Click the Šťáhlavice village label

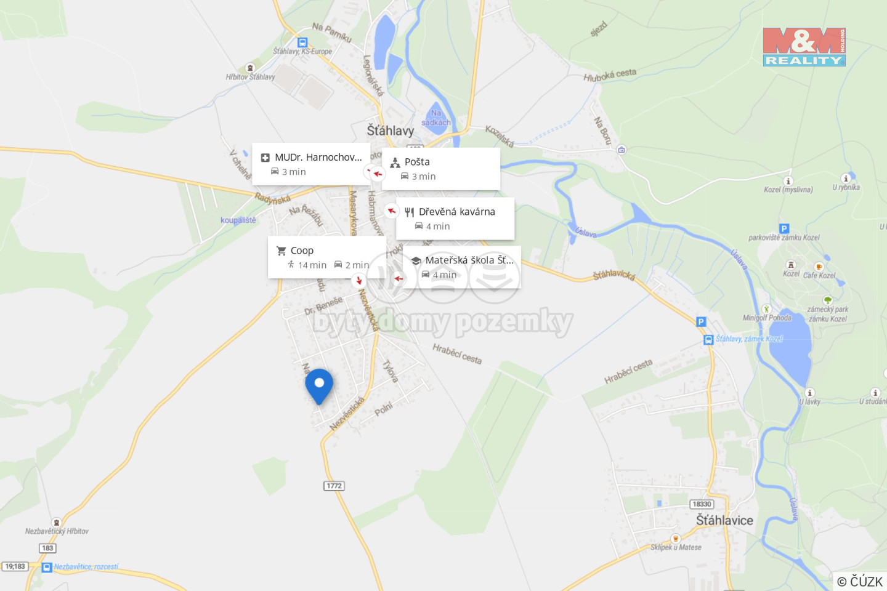click(724, 520)
